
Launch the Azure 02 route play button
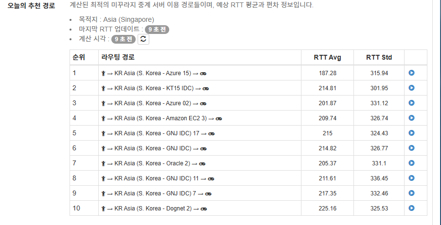point(411,103)
